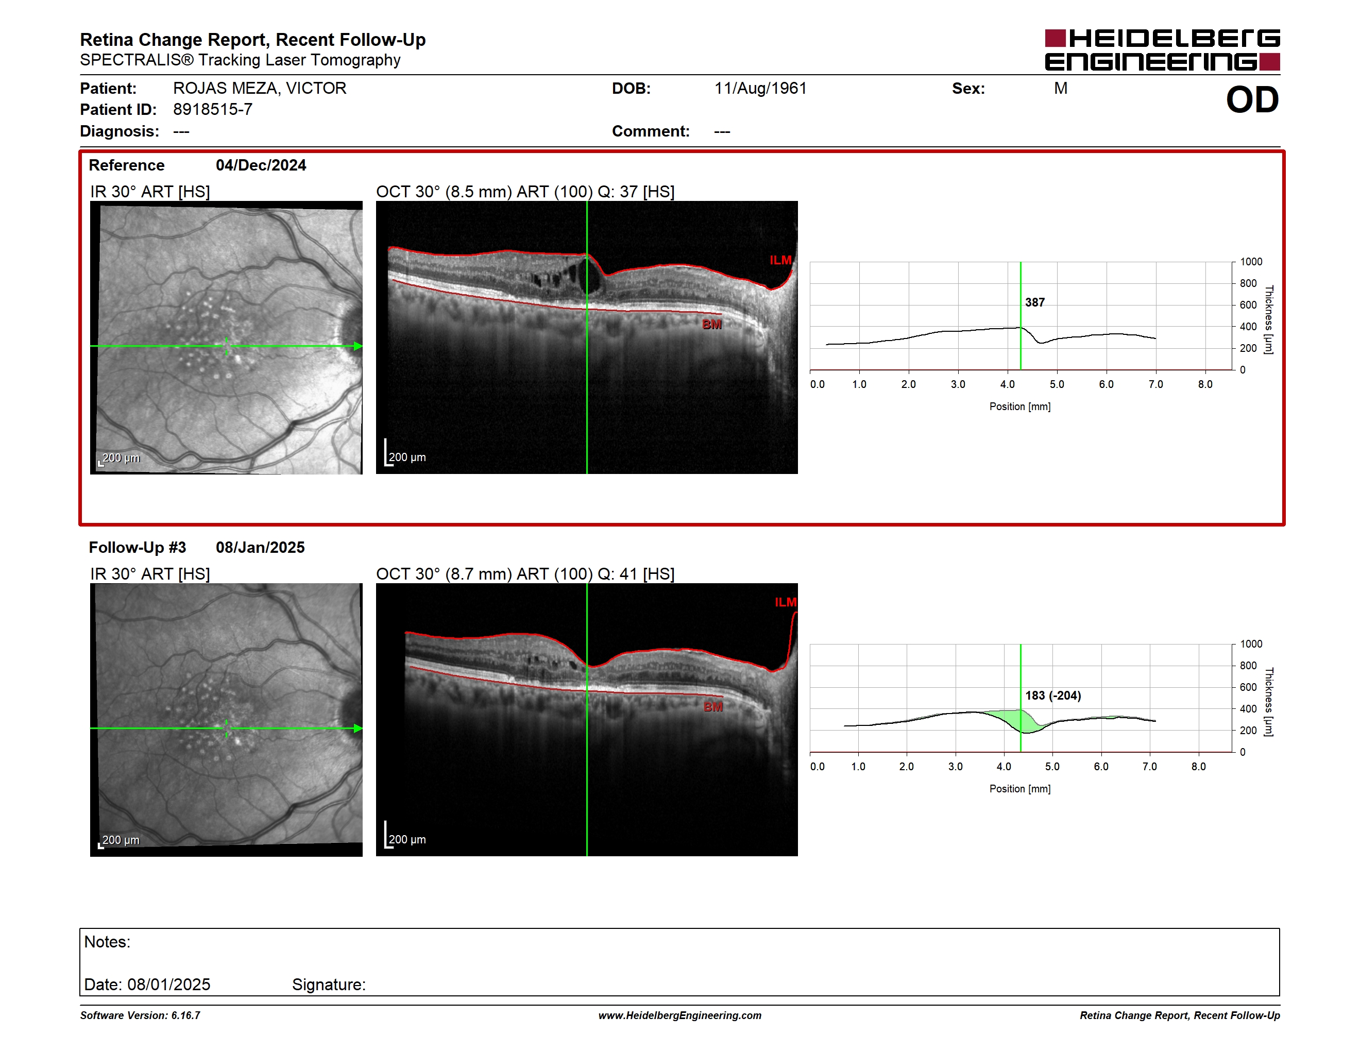This screenshot has height=1051, width=1360.
Task: Click Position [mm] axis label in Follow-Up chart
Action: (1020, 789)
